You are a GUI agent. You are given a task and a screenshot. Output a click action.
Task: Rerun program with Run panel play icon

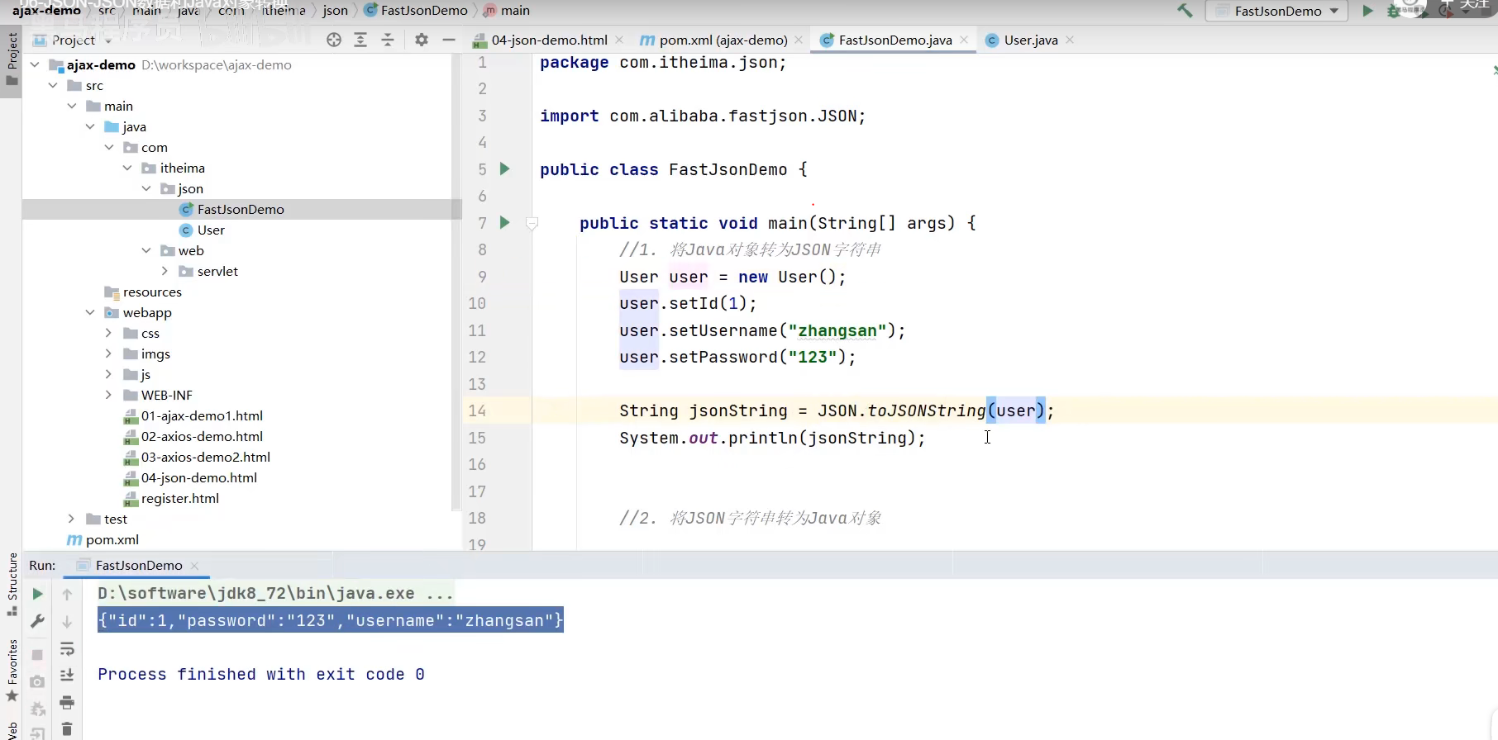click(37, 594)
